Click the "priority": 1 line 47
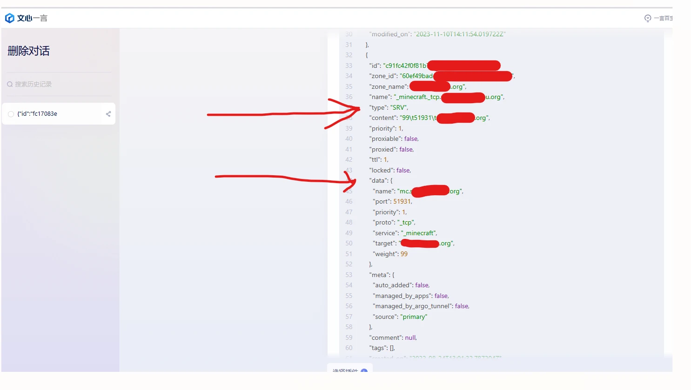Screen dimensions: 691x390 (x=390, y=212)
